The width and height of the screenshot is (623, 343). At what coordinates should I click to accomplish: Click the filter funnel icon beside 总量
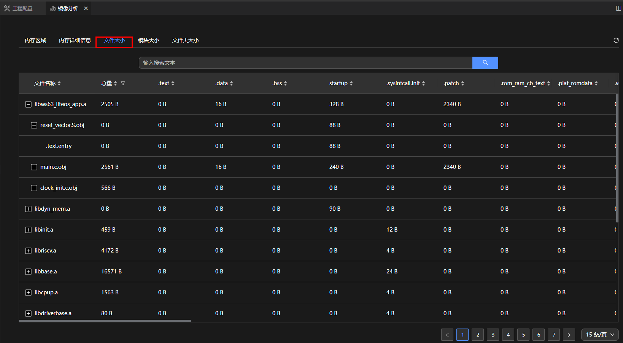pyautogui.click(x=123, y=83)
